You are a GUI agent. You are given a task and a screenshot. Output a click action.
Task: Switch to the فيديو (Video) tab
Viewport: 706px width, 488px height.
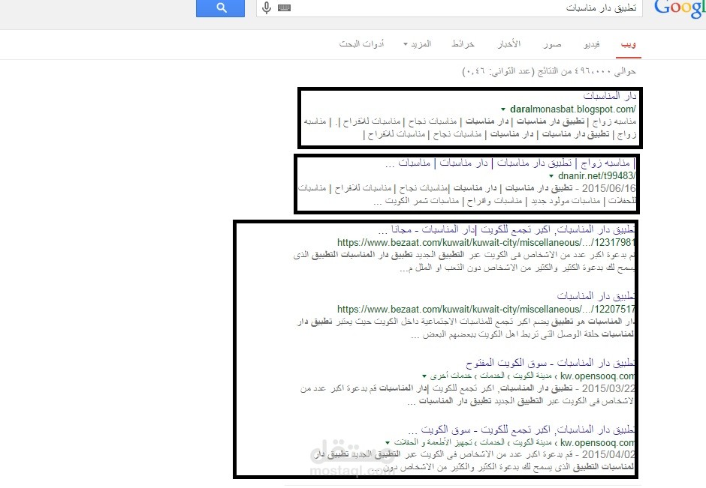[x=592, y=44]
